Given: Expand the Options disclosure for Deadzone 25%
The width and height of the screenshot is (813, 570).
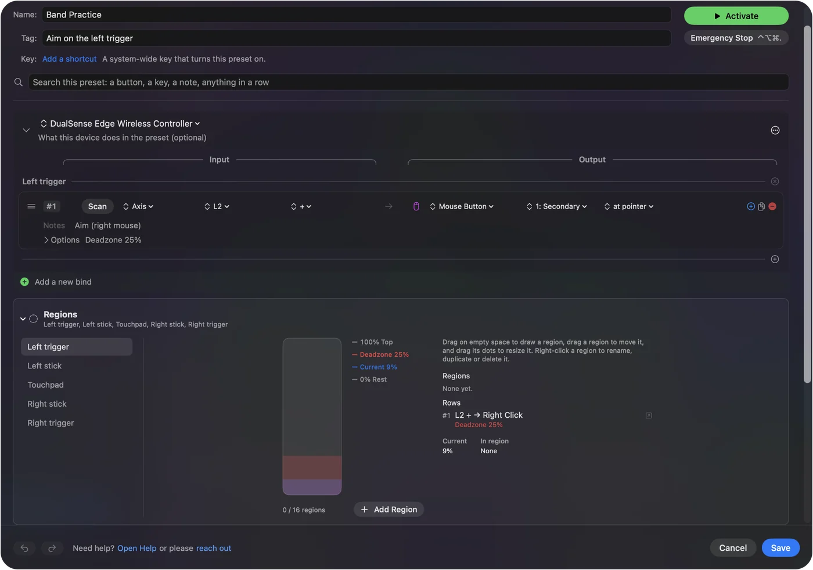Looking at the screenshot, I should tap(46, 240).
